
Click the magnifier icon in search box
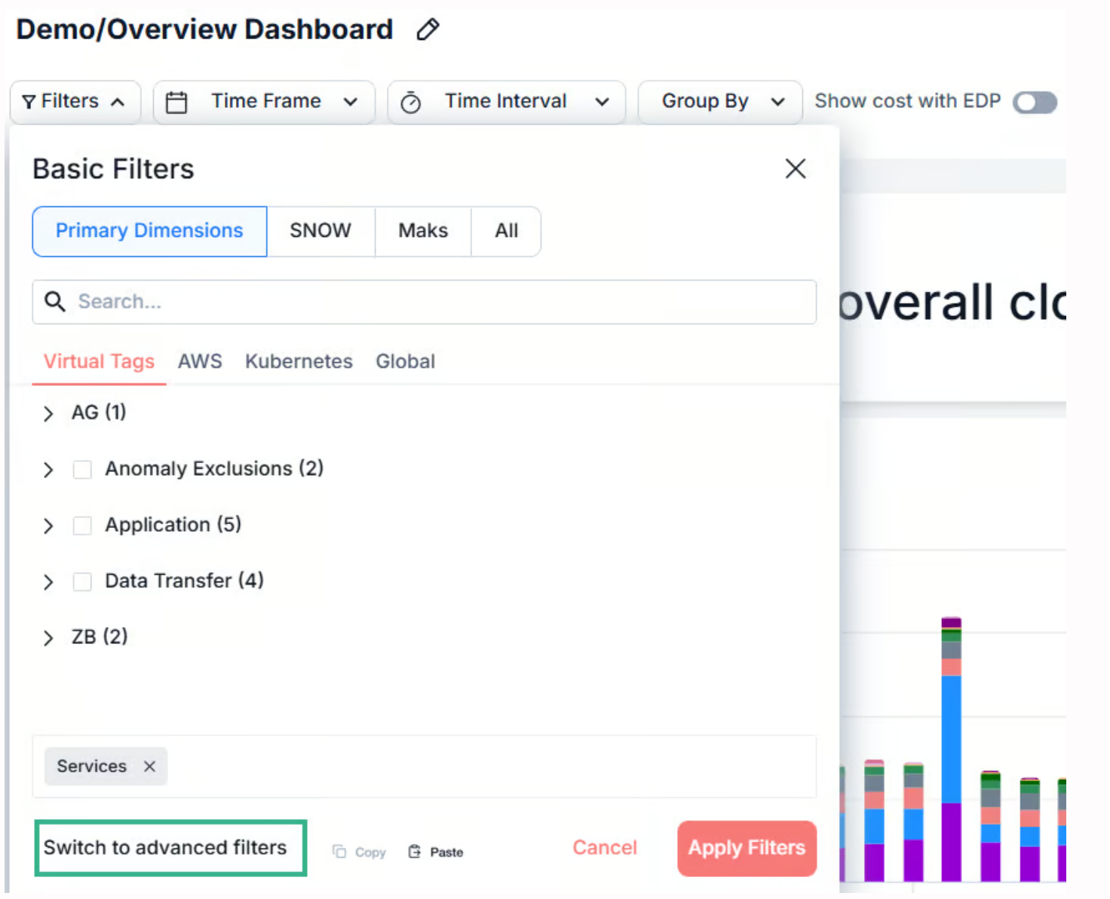[54, 302]
